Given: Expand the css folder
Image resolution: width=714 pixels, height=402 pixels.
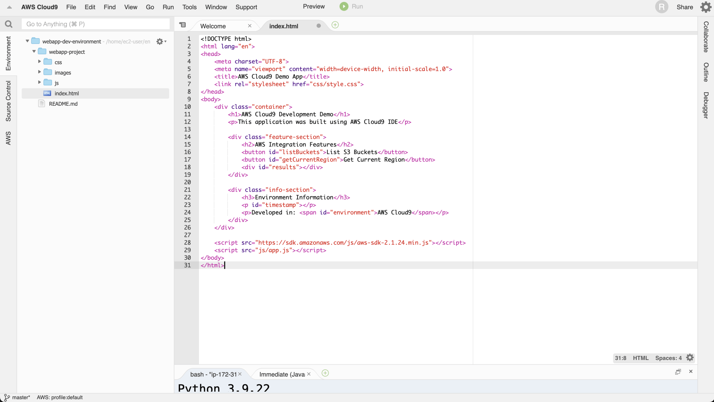Looking at the screenshot, I should click(x=39, y=62).
